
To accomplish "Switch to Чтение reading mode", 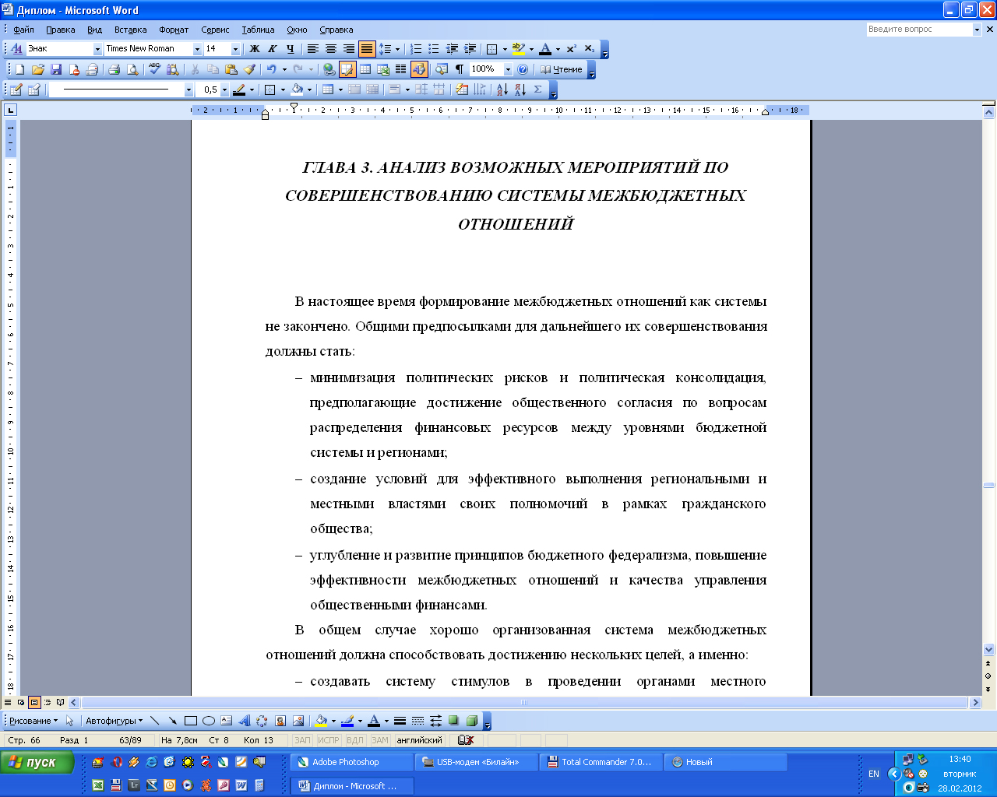I will click(562, 69).
